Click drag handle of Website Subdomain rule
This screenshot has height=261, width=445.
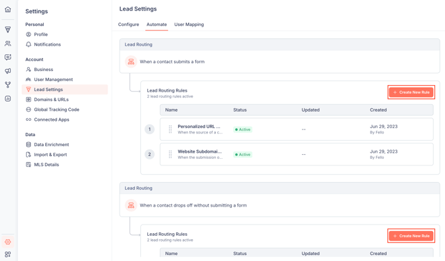(x=170, y=154)
